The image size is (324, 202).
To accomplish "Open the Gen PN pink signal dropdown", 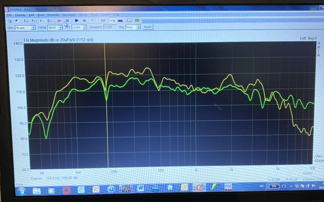I will point(25,28).
